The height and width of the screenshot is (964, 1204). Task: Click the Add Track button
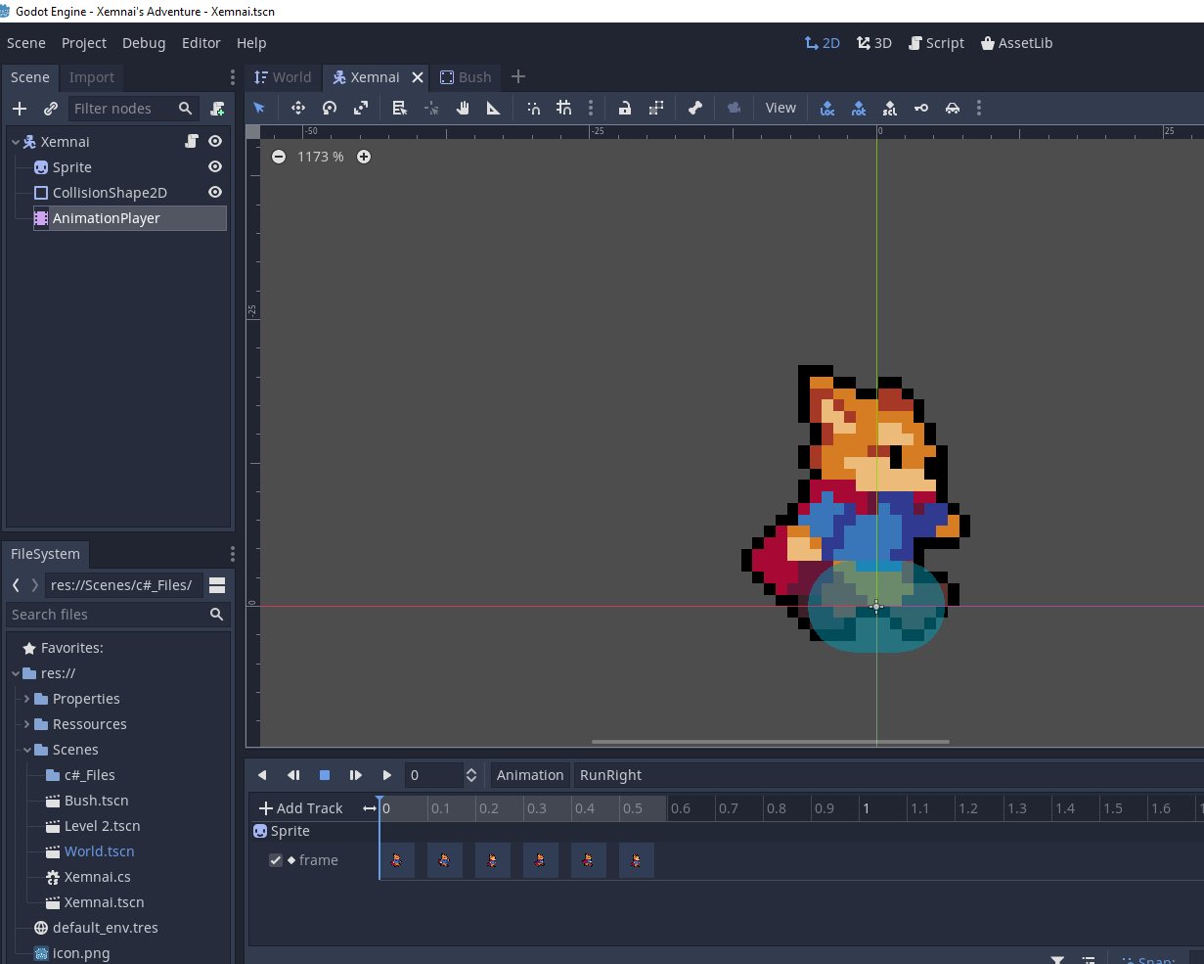(x=300, y=808)
